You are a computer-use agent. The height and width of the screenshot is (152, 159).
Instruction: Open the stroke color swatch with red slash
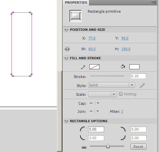[x=94, y=67]
